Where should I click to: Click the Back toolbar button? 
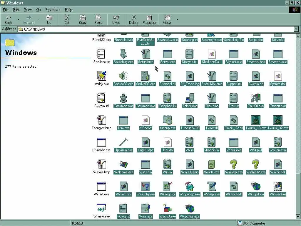pos(8,19)
